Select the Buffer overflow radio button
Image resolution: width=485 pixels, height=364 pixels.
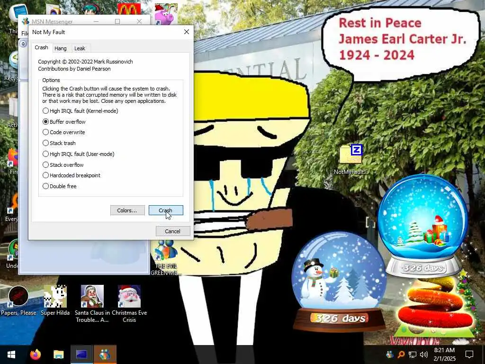click(64, 122)
